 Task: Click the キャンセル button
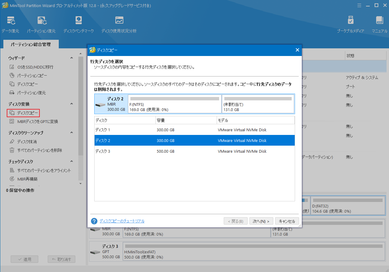click(x=287, y=221)
